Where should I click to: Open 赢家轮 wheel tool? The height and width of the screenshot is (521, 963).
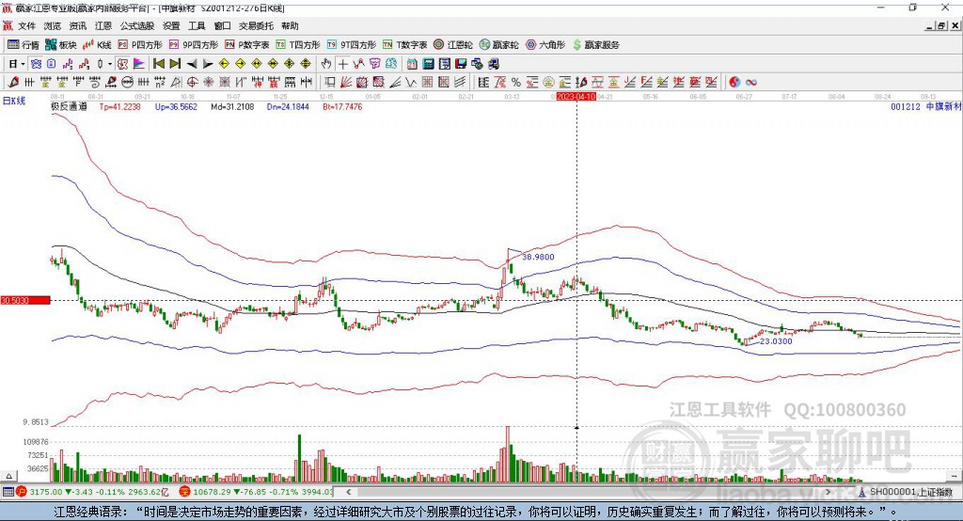498,45
